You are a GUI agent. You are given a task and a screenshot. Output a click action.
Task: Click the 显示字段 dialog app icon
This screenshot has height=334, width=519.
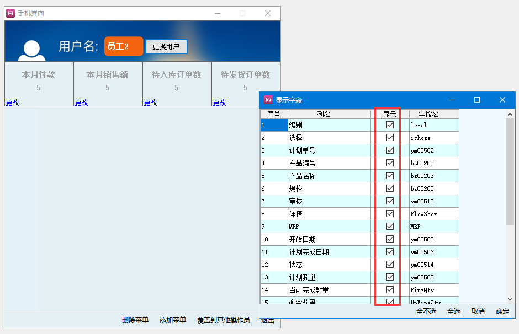click(268, 100)
